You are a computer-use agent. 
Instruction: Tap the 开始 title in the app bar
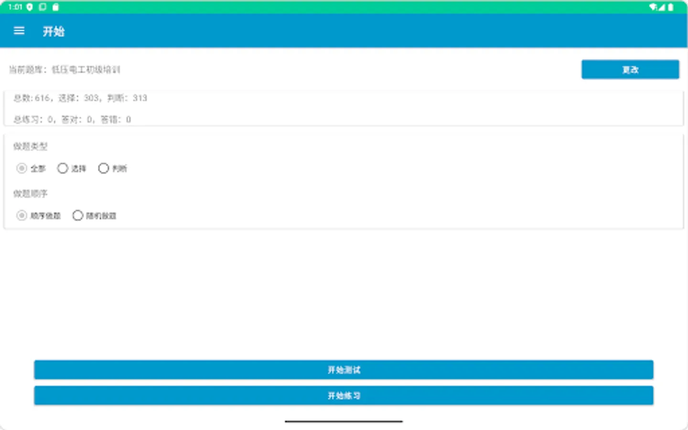(x=53, y=31)
